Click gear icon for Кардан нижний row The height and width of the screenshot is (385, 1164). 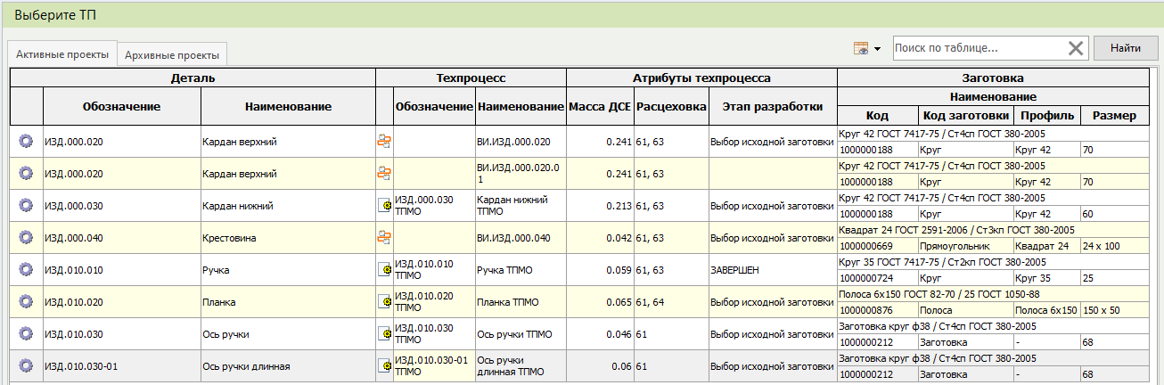[x=26, y=205]
